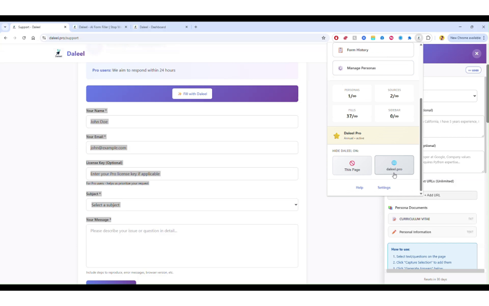Bookmark this page with star icon
The width and height of the screenshot is (489, 306).
tap(323, 38)
